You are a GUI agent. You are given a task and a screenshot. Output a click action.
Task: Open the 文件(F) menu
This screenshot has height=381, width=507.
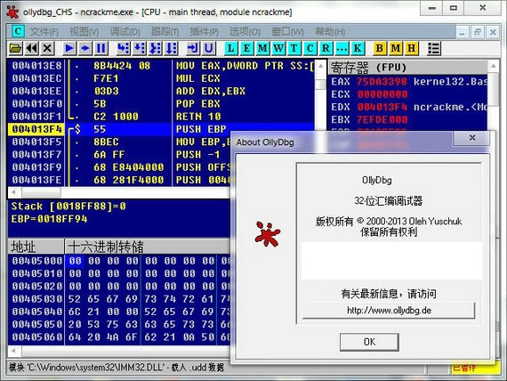click(44, 32)
